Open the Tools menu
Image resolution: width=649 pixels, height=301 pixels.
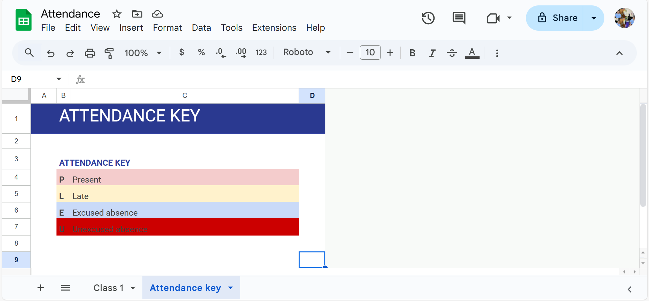232,28
